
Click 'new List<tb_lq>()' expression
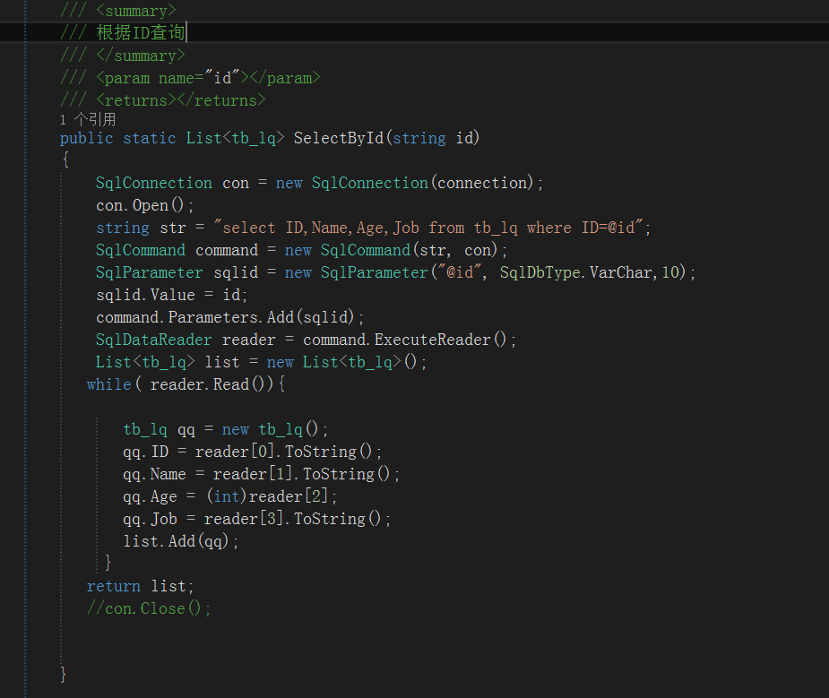(342, 362)
